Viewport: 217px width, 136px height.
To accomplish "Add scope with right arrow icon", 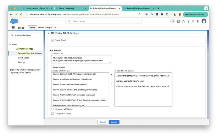I will pyautogui.click(x=112, y=75).
